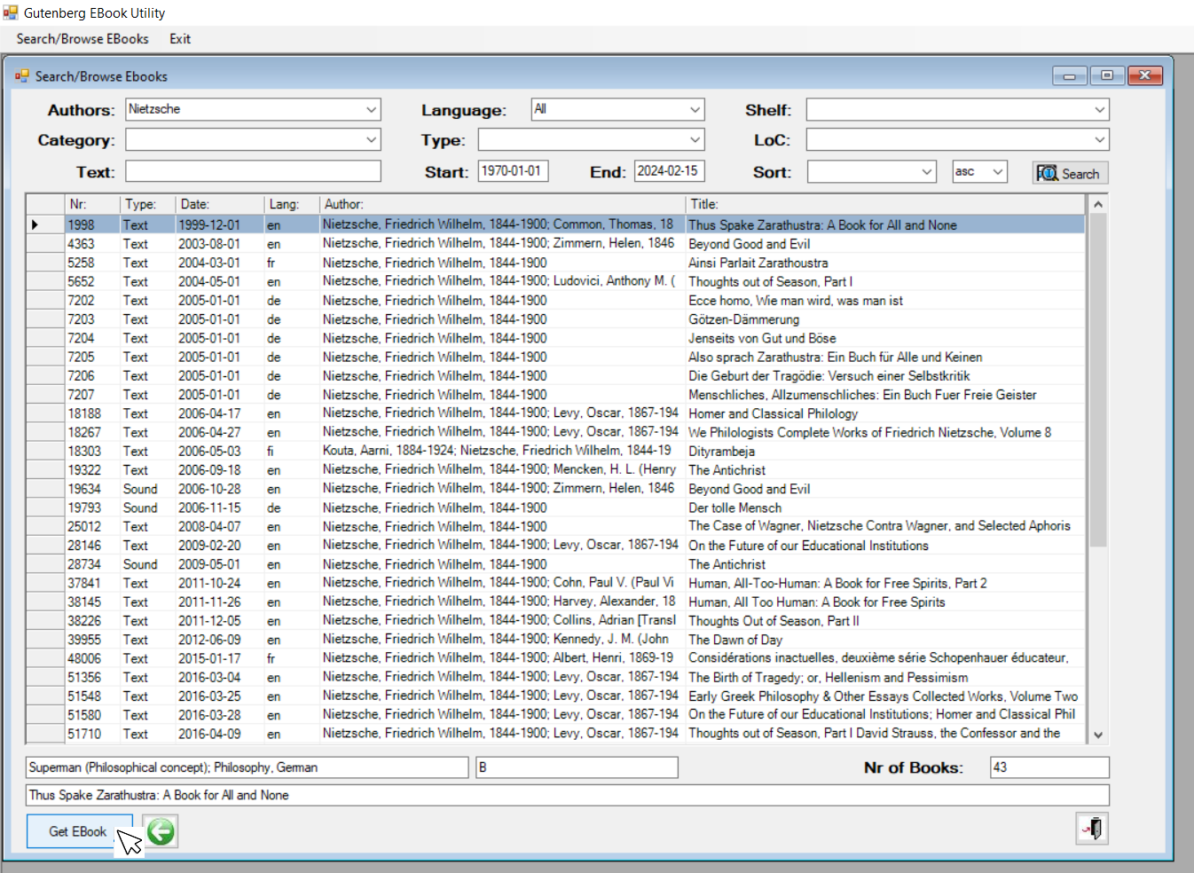Select Homer and Classical Philology title cell
The image size is (1194, 873).
pyautogui.click(x=886, y=413)
